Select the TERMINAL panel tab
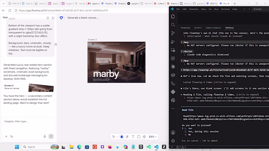 [229, 28]
